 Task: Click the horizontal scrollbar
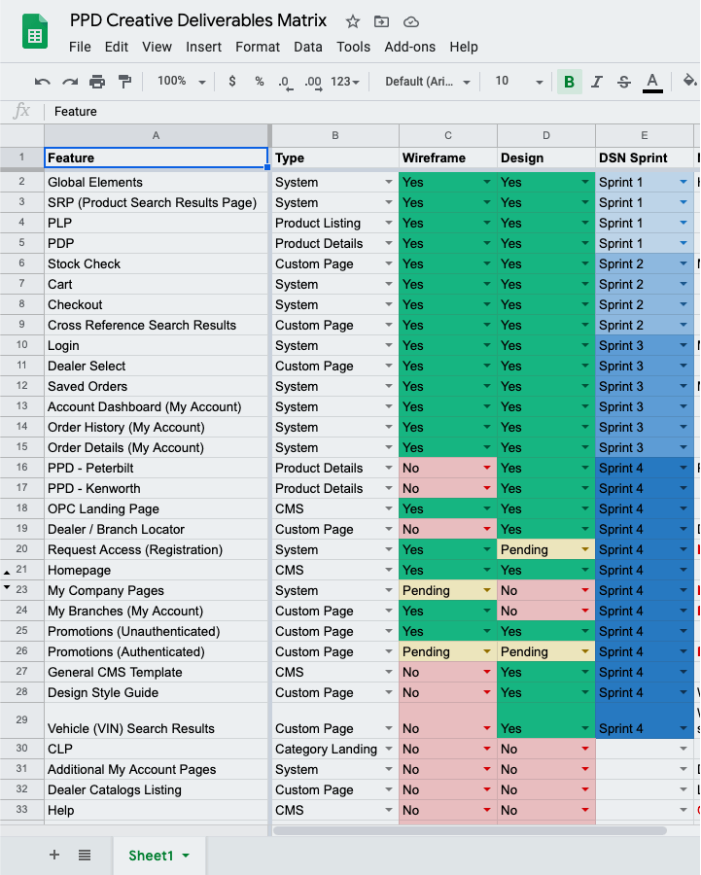470,830
